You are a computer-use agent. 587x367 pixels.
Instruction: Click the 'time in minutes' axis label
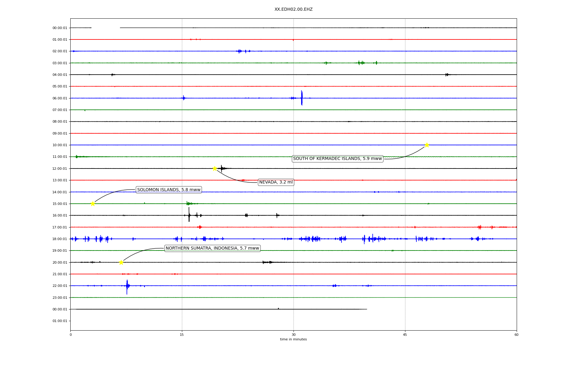(293, 339)
